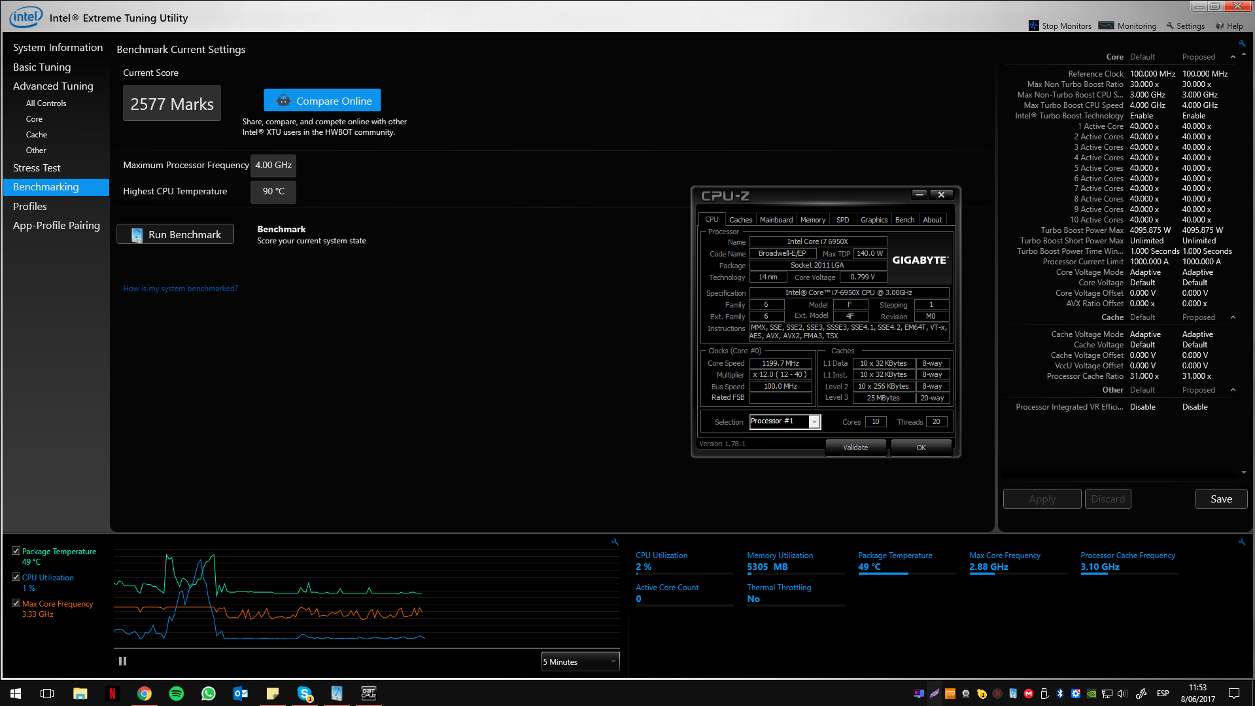Open Spotify from the taskbar
The height and width of the screenshot is (706, 1255).
[177, 693]
